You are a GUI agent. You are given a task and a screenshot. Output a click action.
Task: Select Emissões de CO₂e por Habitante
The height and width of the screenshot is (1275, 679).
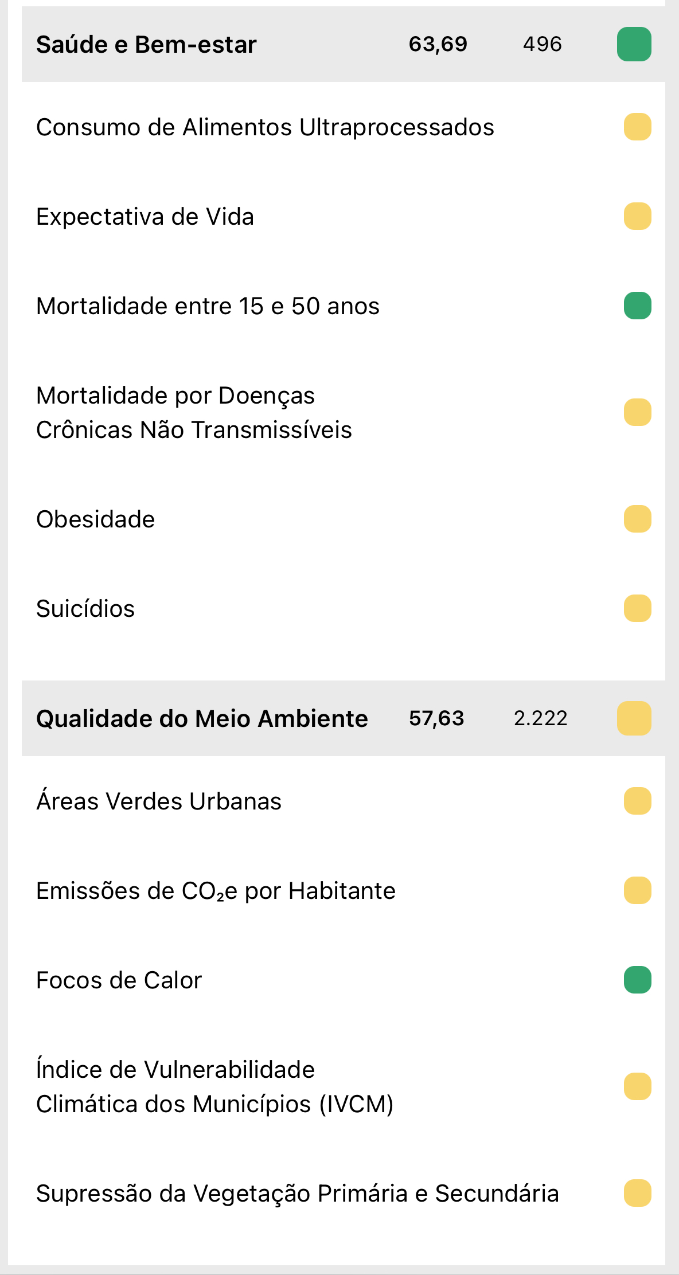(216, 891)
